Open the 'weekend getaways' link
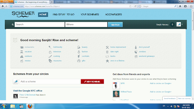Screen dimensions: 194x109 click(x=147, y=56)
